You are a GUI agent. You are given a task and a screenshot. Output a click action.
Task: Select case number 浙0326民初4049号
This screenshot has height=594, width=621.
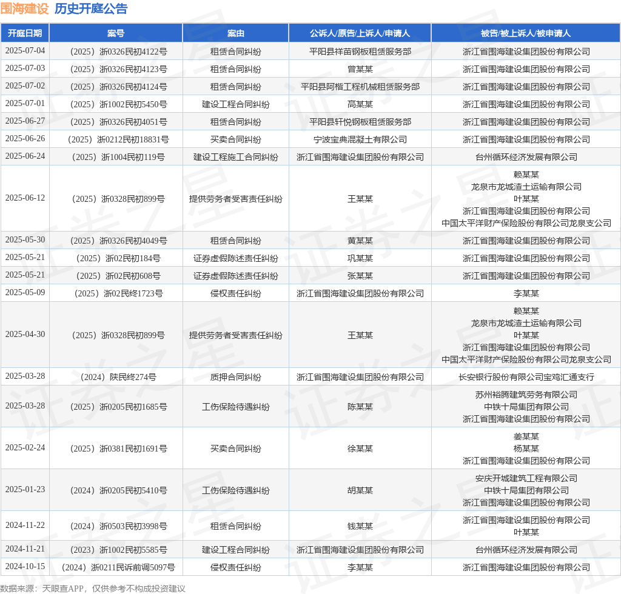tap(118, 241)
